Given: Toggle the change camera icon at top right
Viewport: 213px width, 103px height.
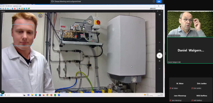Looking at the screenshot, I should tap(159, 15).
